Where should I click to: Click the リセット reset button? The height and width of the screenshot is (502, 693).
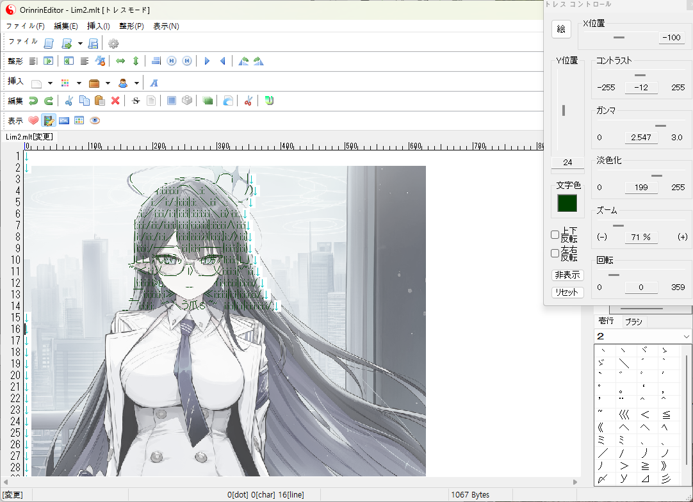567,292
